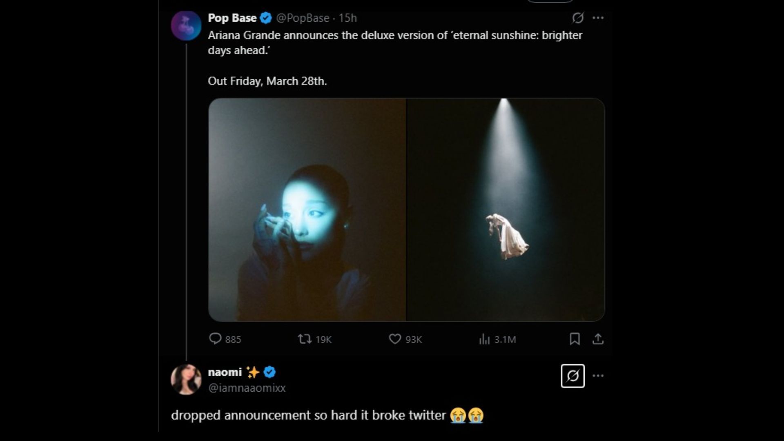View the left close-up portrait image
This screenshot has width=784, height=441.
click(x=307, y=209)
